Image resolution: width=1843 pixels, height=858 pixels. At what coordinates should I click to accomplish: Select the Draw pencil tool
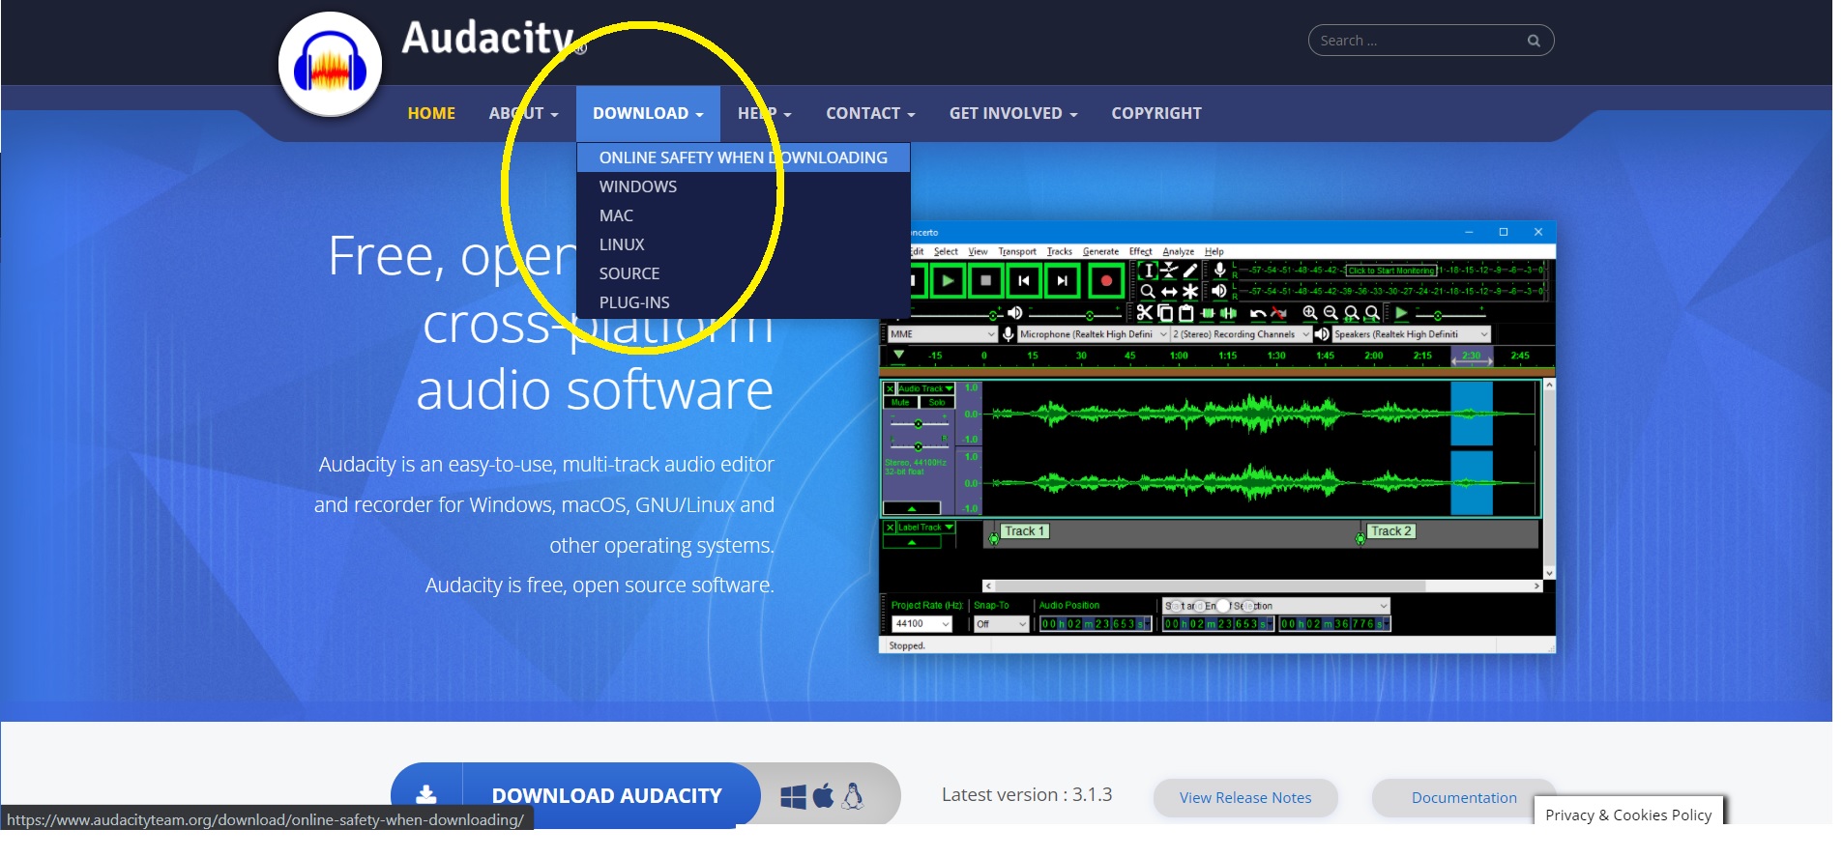click(x=1190, y=271)
